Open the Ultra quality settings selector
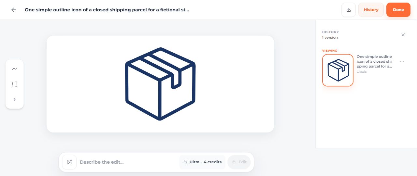The height and width of the screenshot is (176, 417). (202, 162)
